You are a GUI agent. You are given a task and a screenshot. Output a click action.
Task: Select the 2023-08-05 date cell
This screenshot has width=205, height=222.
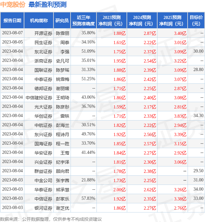pyautogui.click(x=12, y=42)
